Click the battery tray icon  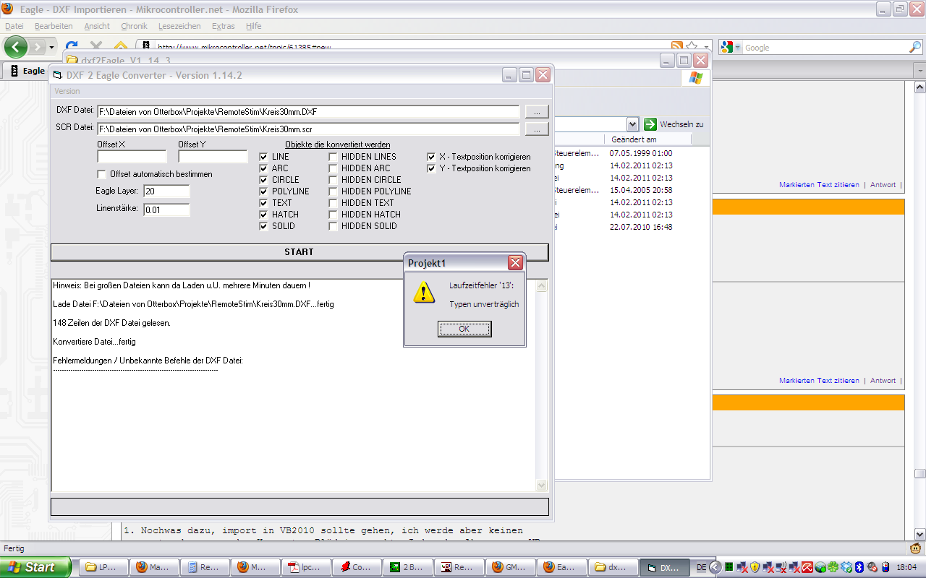click(885, 567)
